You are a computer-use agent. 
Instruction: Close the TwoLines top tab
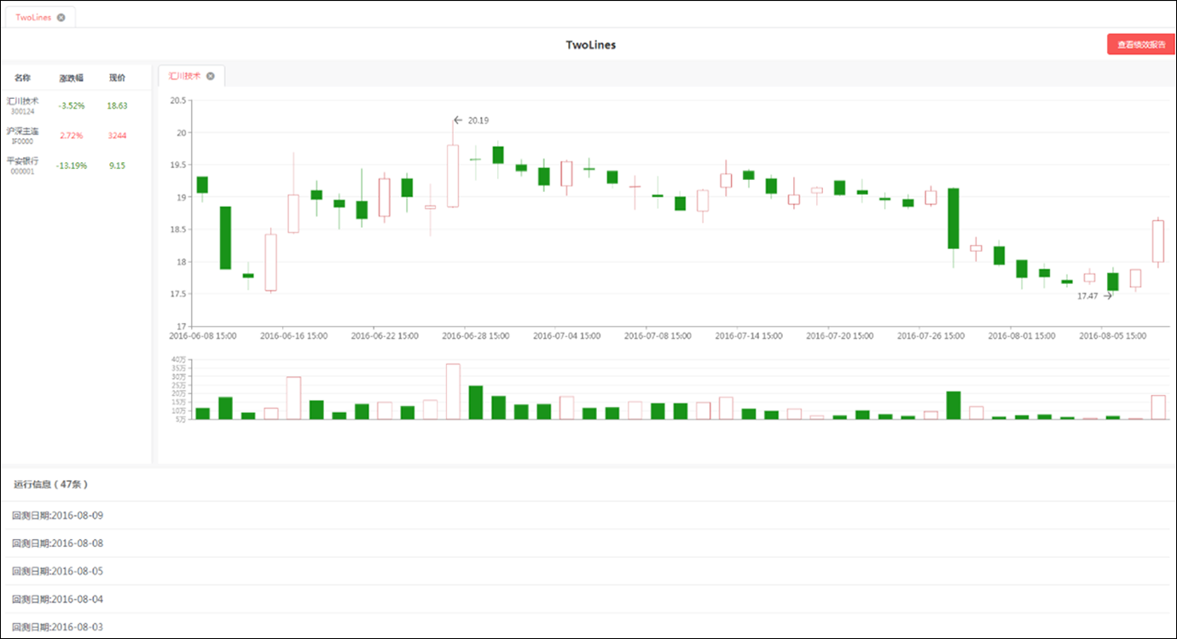point(61,17)
